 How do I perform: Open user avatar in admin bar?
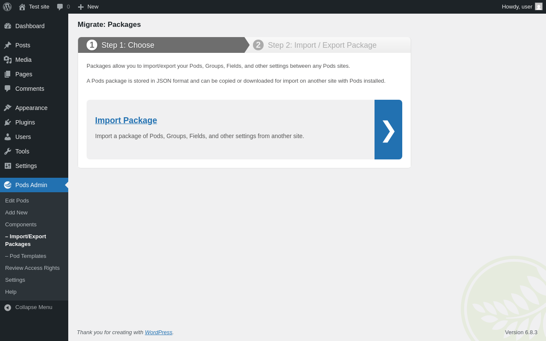pyautogui.click(x=539, y=7)
